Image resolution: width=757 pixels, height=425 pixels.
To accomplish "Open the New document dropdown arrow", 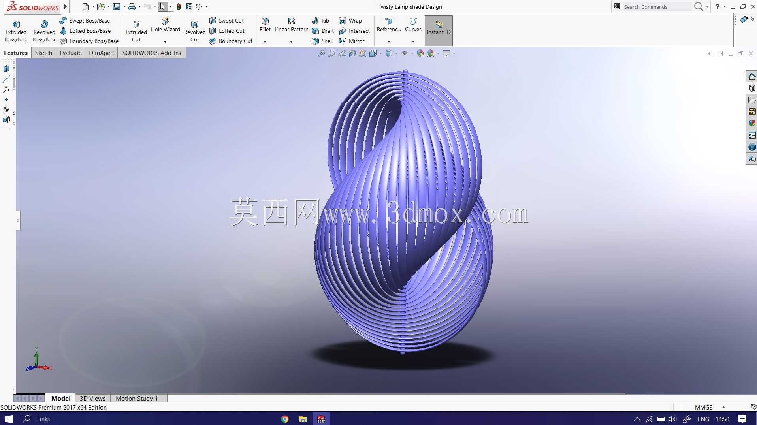I will (x=93, y=7).
